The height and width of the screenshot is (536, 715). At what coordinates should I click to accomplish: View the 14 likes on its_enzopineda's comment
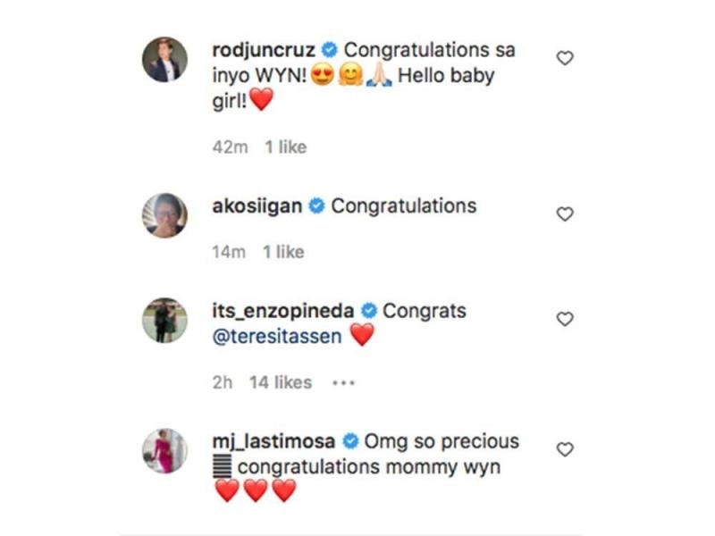pos(281,382)
